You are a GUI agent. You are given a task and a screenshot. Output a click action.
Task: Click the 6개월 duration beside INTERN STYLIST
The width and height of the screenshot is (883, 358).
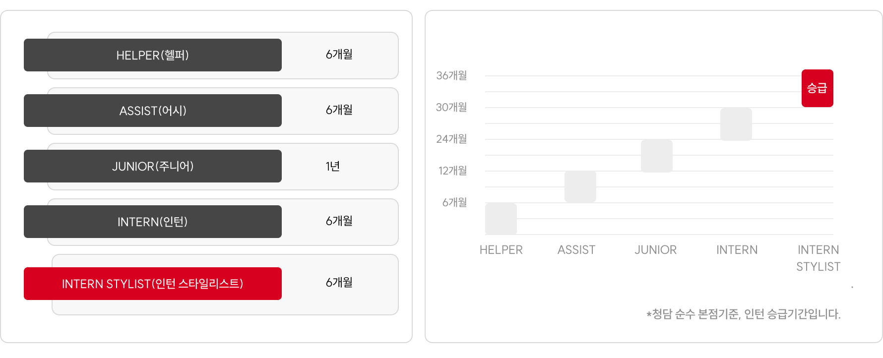pos(339,283)
